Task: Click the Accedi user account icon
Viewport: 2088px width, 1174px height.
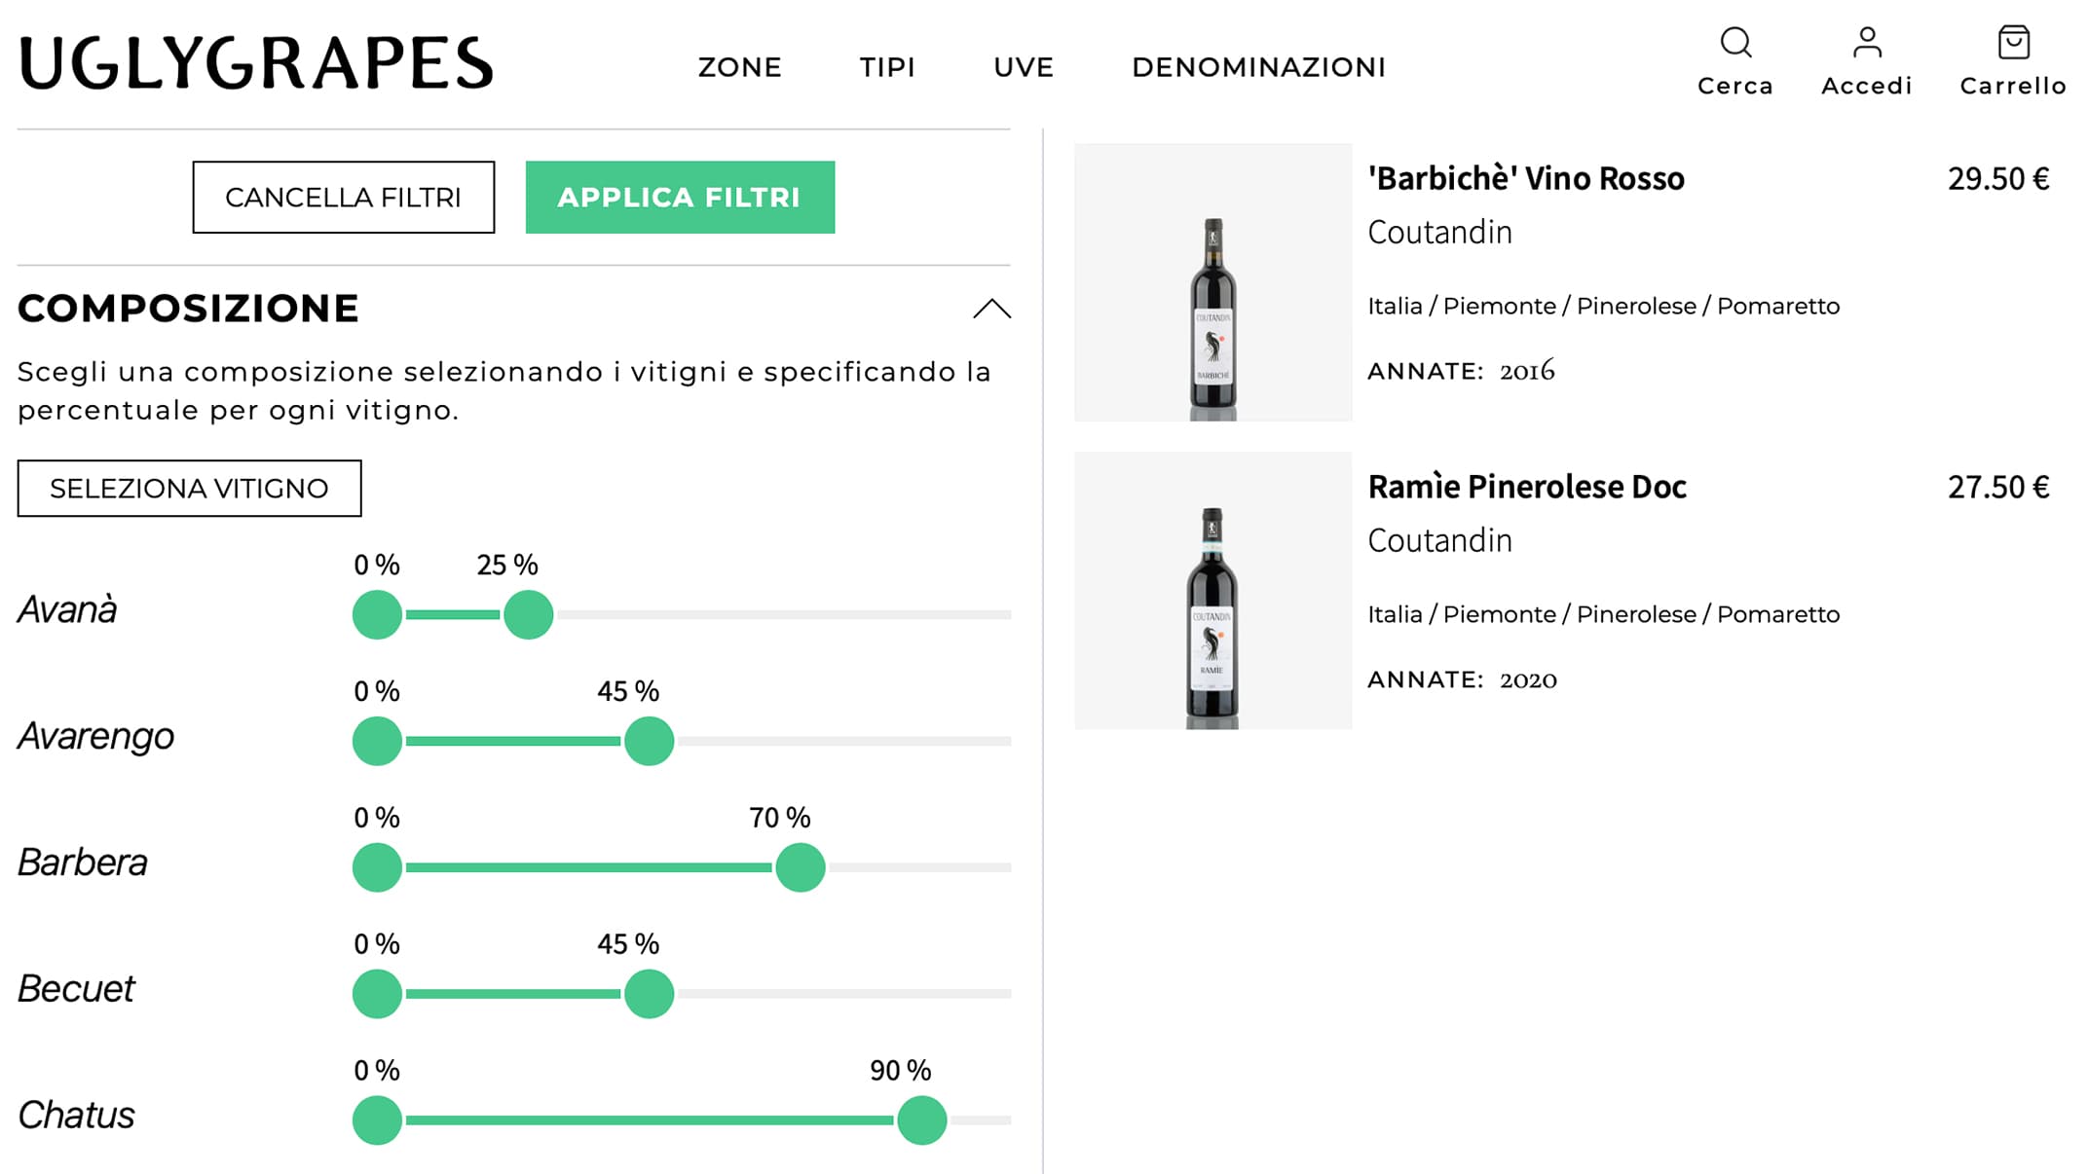Action: point(1867,44)
